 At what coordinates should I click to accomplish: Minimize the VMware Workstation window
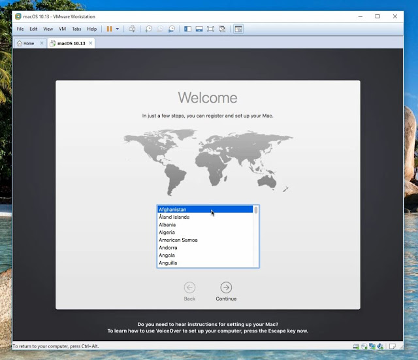click(361, 16)
